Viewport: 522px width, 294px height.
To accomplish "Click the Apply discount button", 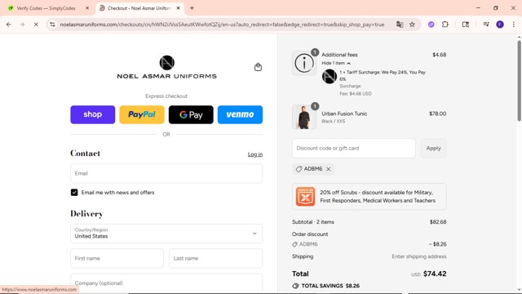I will (x=433, y=148).
